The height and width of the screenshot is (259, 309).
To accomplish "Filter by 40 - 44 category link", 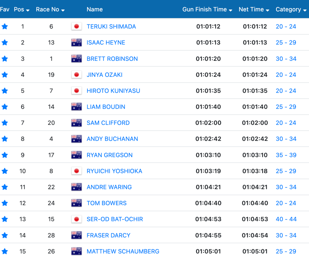I will 286,219.
